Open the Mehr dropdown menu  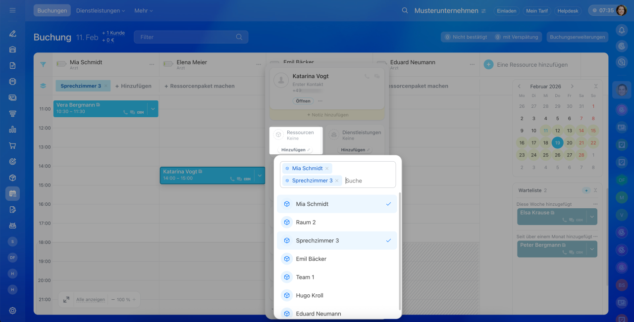click(x=143, y=10)
